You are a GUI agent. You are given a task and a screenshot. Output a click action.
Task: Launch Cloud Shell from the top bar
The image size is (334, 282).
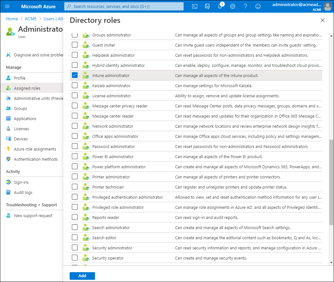[195, 6]
